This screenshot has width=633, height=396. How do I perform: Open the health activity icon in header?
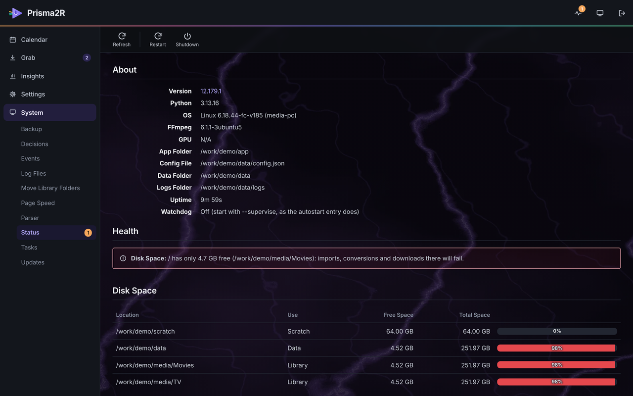(x=578, y=13)
